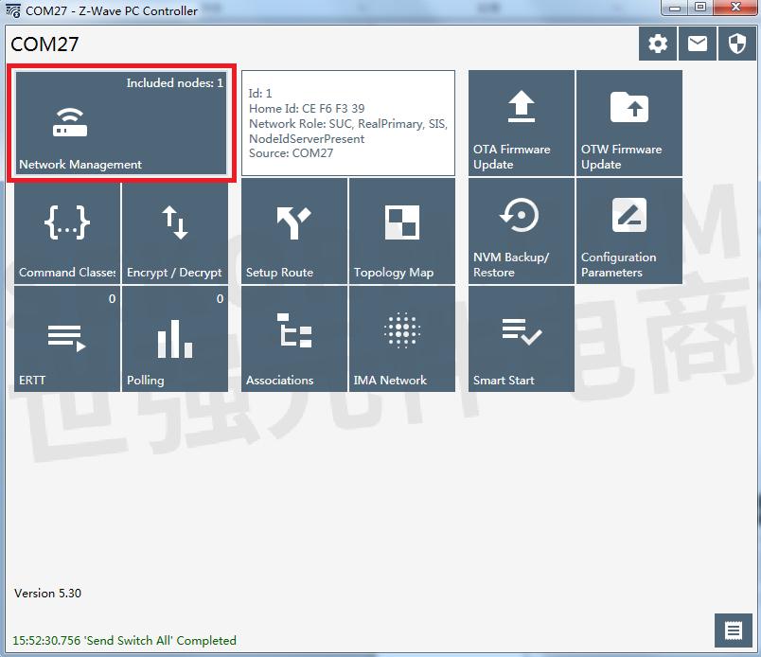Click the envelope icon in the toolbar
The height and width of the screenshot is (657, 761).
(x=698, y=43)
